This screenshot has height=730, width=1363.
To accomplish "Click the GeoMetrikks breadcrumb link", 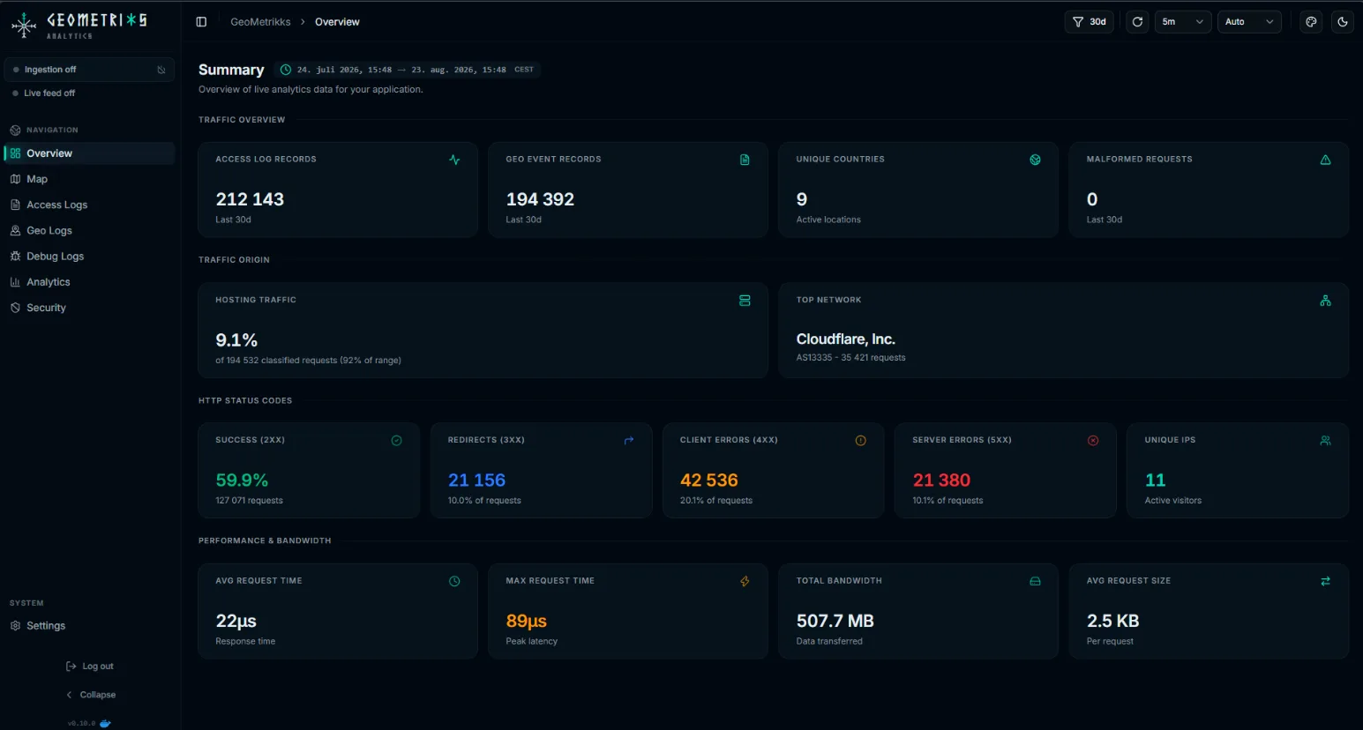I will 260,22.
